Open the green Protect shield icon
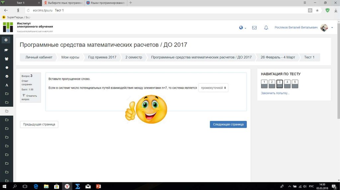 (327, 10)
